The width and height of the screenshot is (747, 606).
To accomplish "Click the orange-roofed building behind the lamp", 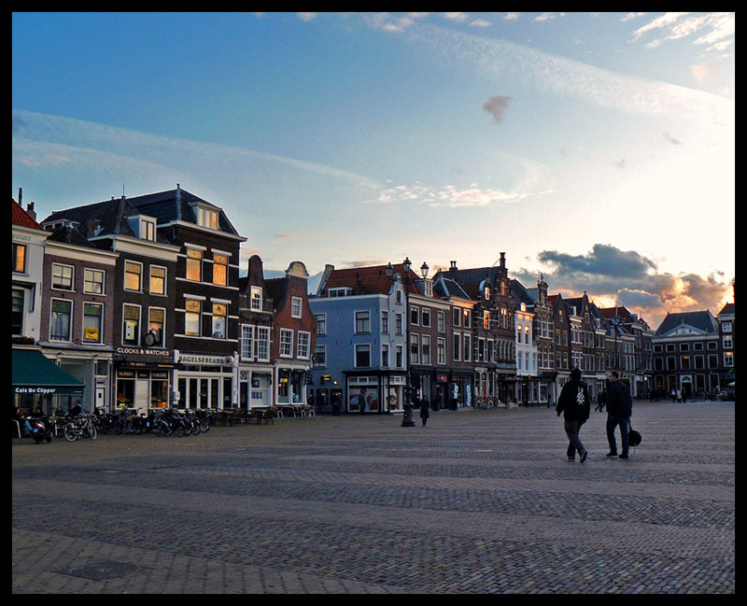I will pos(366,279).
